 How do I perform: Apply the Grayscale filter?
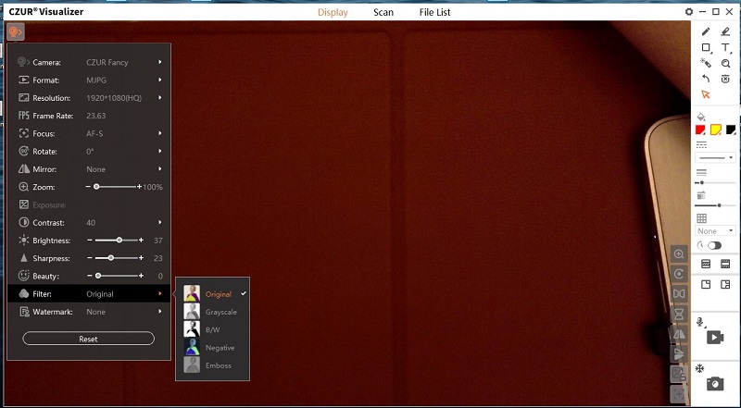pos(220,312)
